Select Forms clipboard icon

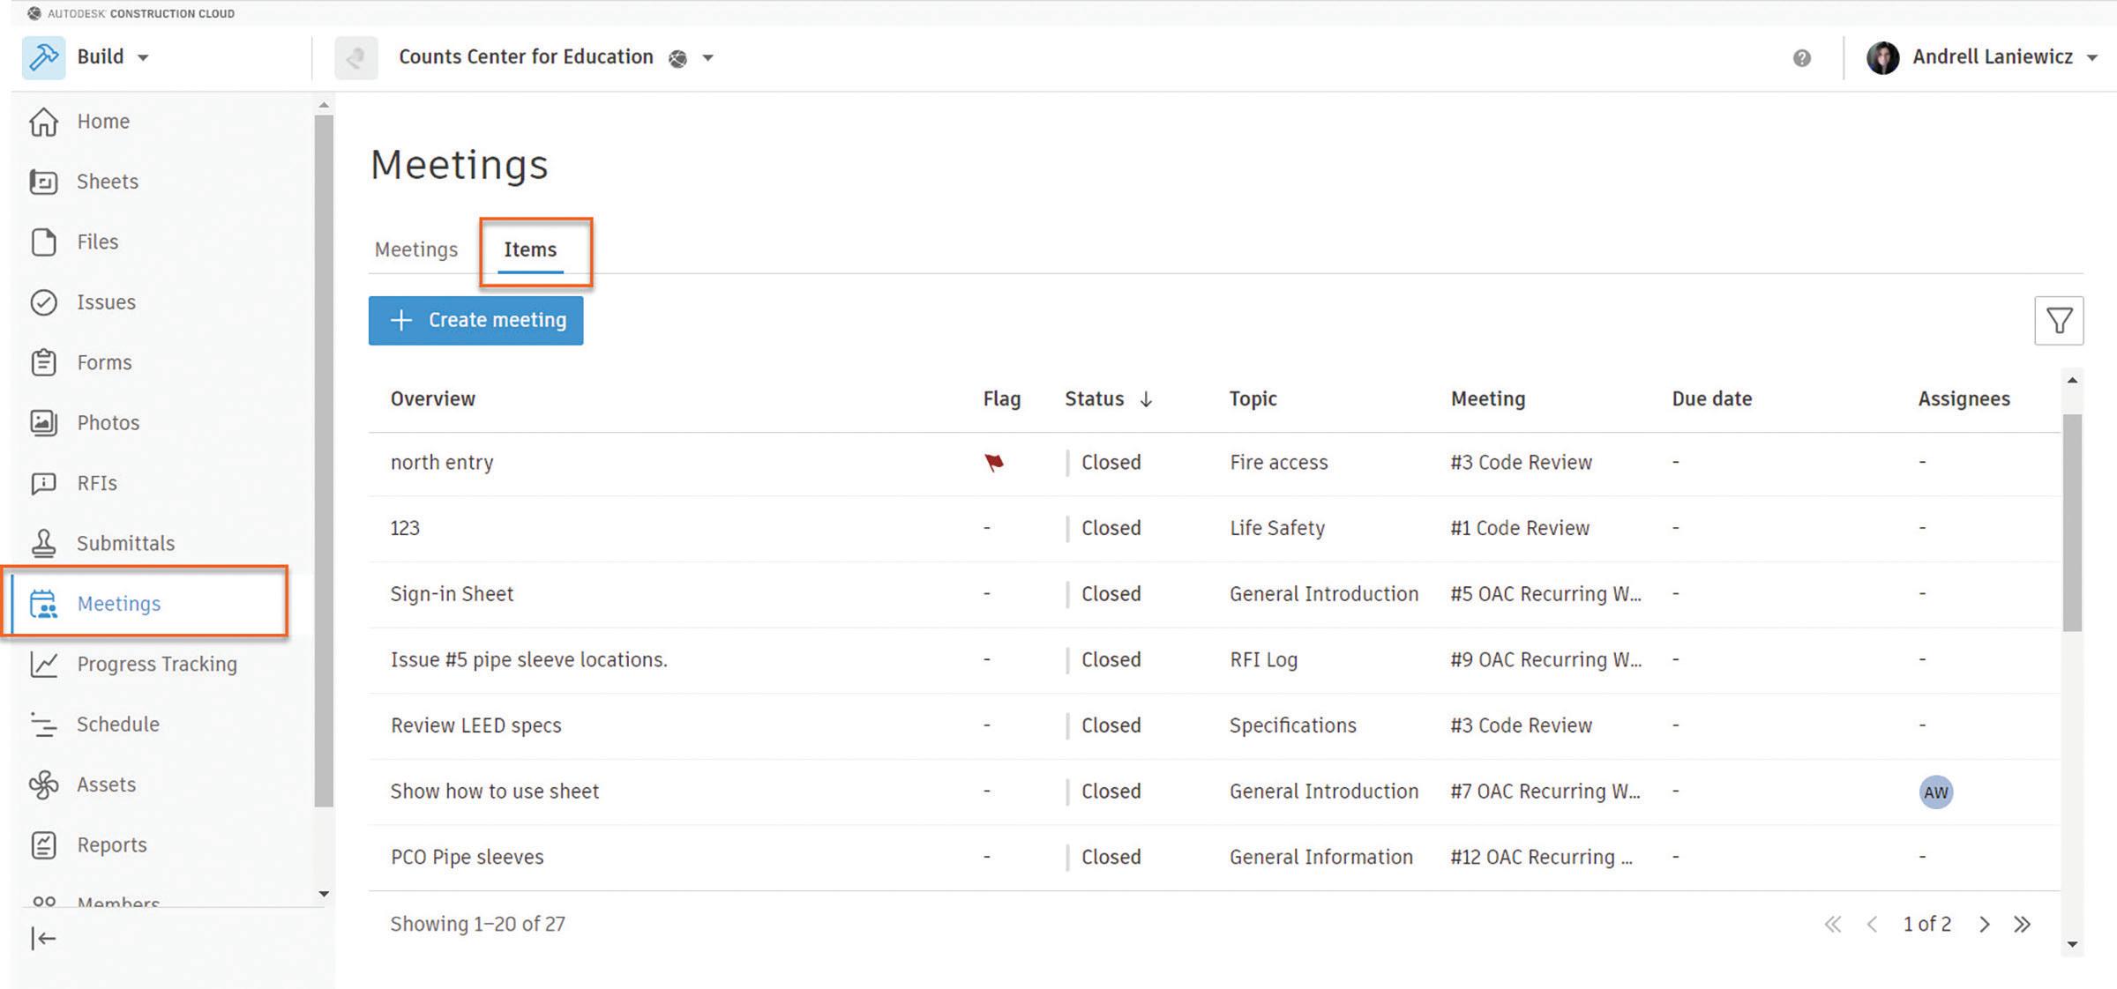[x=43, y=362]
